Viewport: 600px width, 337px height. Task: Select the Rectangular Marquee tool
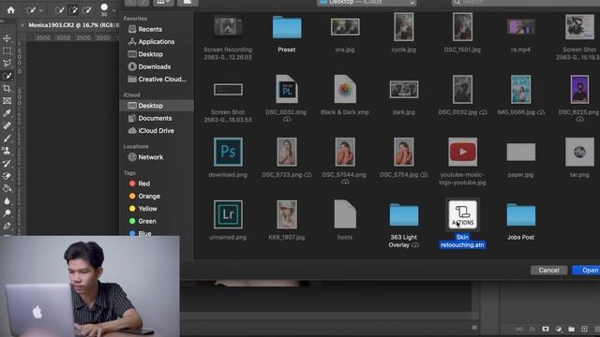pos(7,51)
